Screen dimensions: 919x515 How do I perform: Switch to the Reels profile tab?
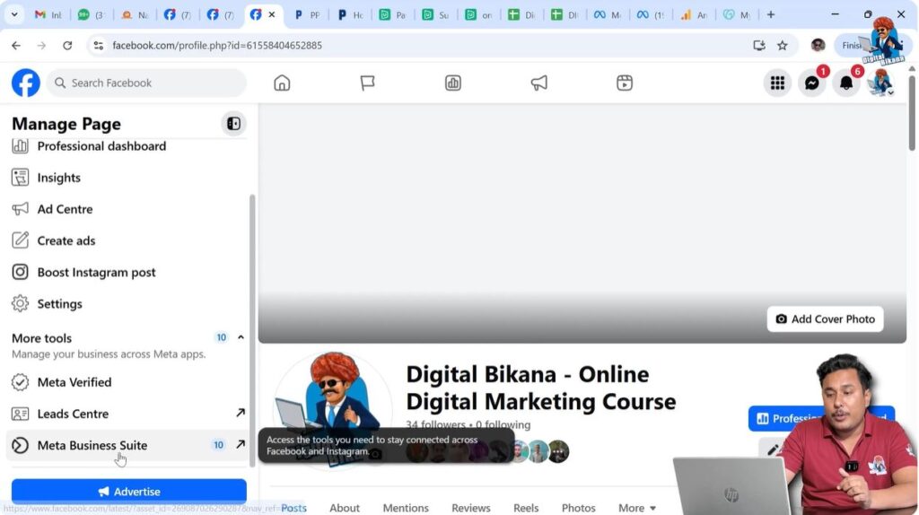526,508
